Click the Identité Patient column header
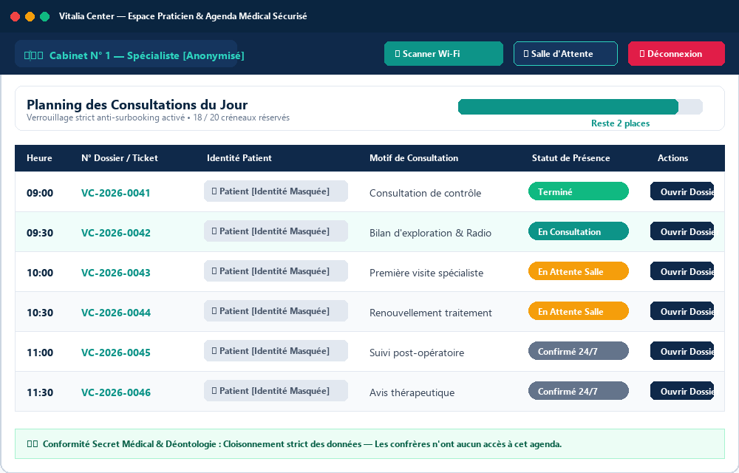Screen dimensions: 739x473 point(239,158)
